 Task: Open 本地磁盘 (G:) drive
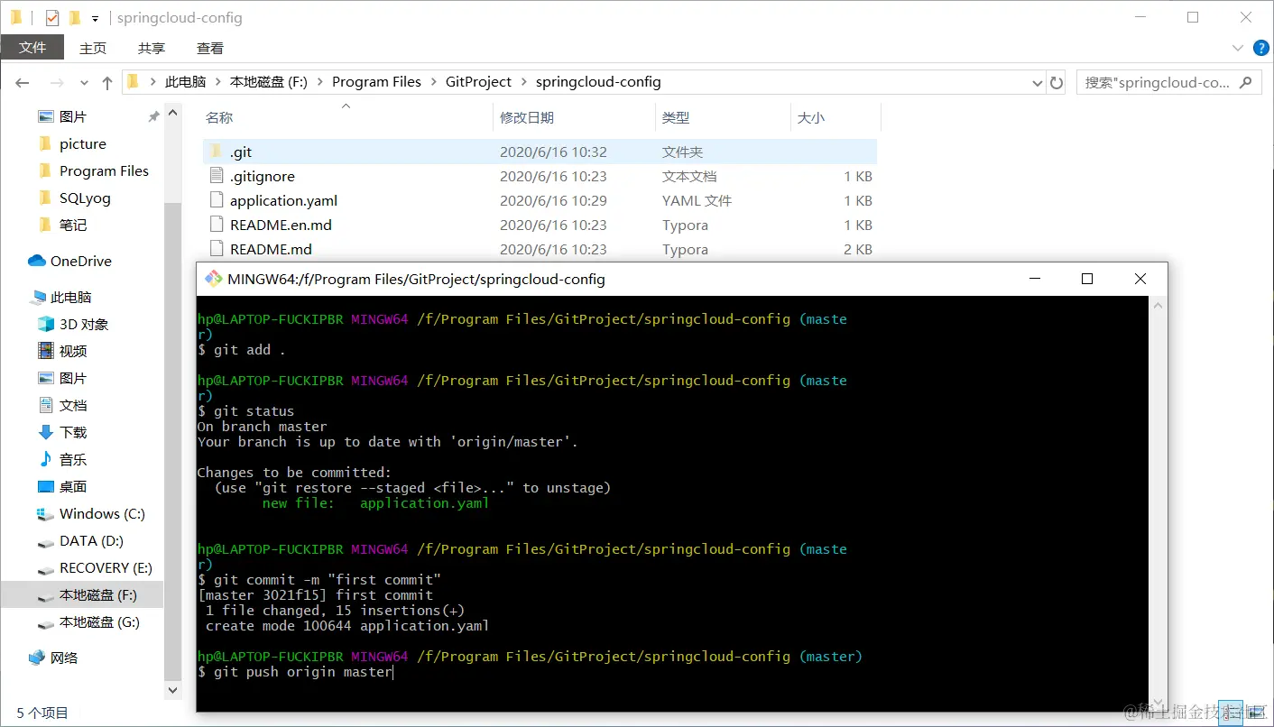pos(99,621)
